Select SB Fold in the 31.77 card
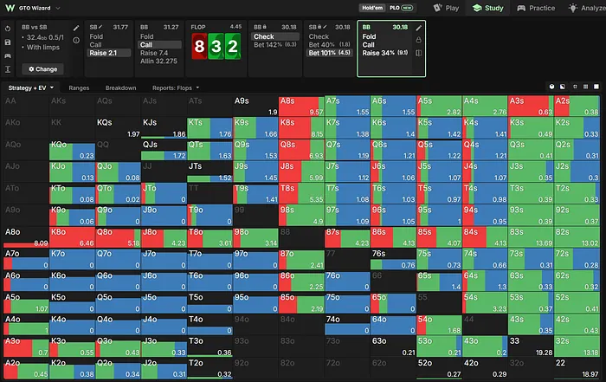606x382 pixels. click(96, 36)
